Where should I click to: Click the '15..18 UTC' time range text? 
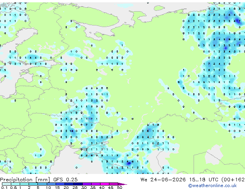tap(204, 180)
